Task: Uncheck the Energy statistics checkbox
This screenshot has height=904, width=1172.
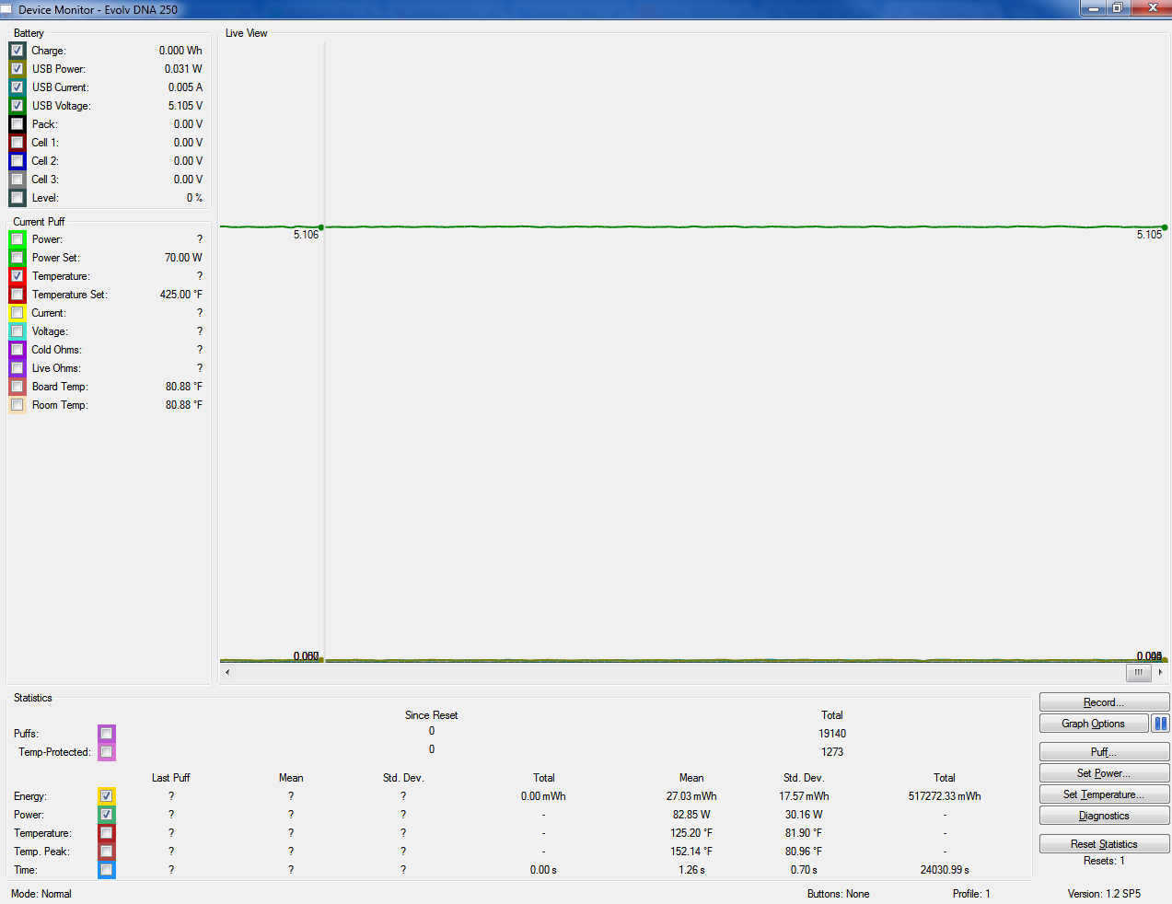Action: (107, 796)
